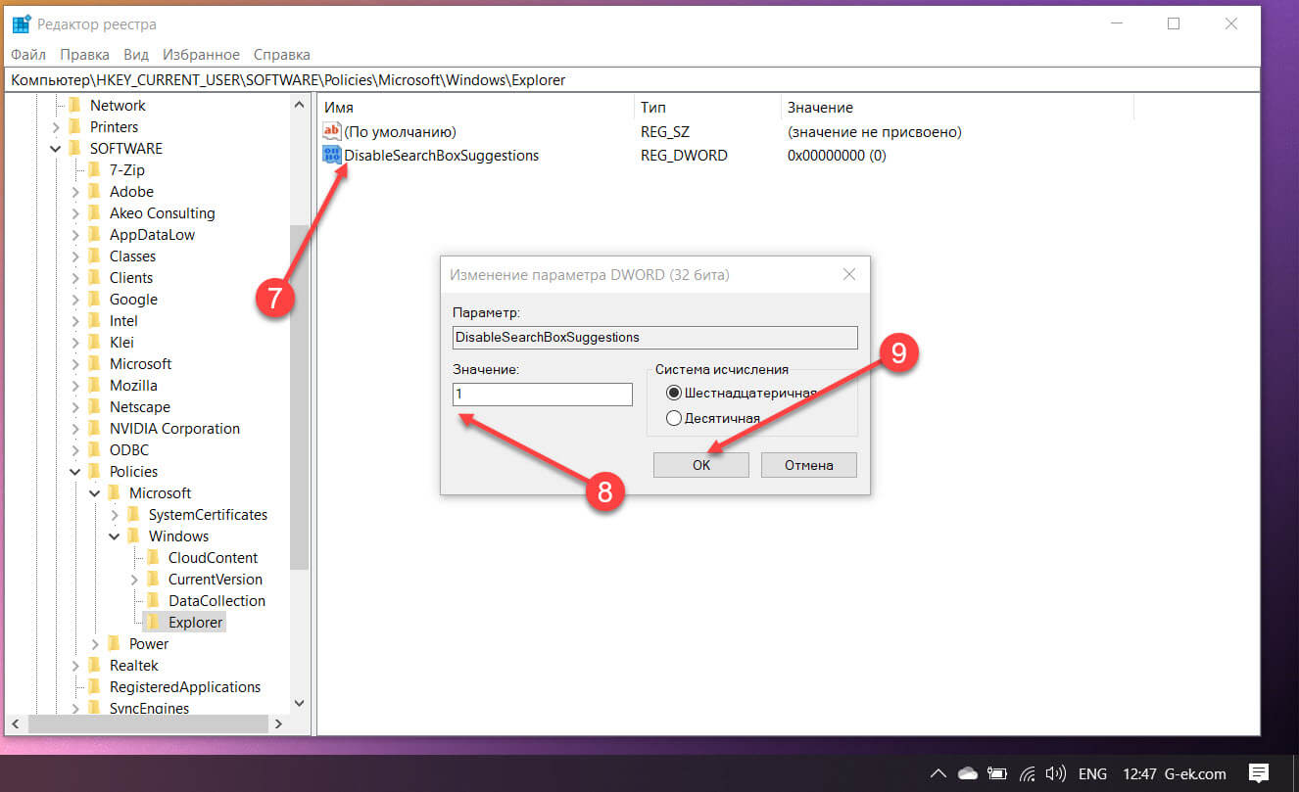Screen dimensions: 1299x792
Task: Open the Вид menu
Action: [x=136, y=55]
